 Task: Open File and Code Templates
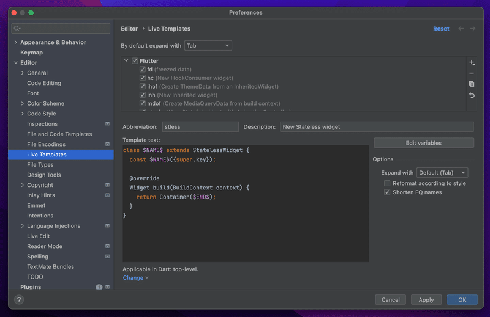click(x=59, y=134)
